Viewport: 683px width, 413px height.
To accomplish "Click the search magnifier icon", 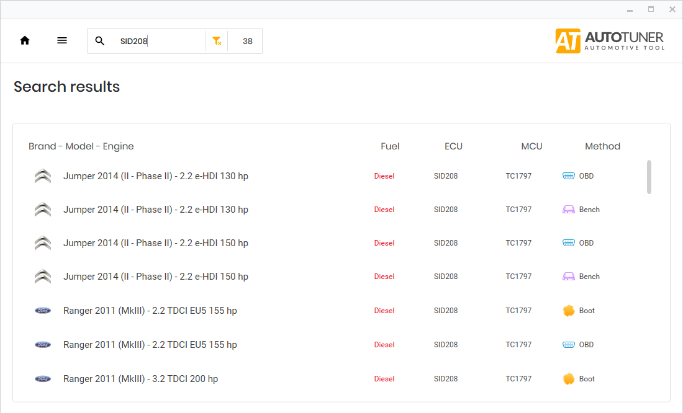I will 100,41.
